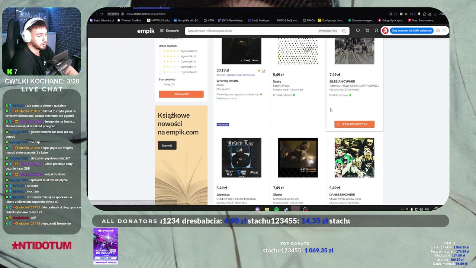Open the HTML bookmarks folder
476x268 pixels.
[209, 20]
